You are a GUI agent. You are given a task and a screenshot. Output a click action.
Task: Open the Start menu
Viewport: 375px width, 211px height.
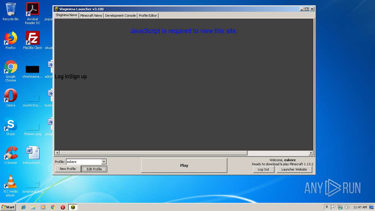click(x=8, y=207)
